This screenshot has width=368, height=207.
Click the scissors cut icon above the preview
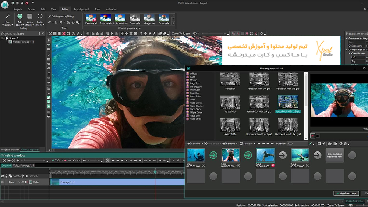point(50,33)
